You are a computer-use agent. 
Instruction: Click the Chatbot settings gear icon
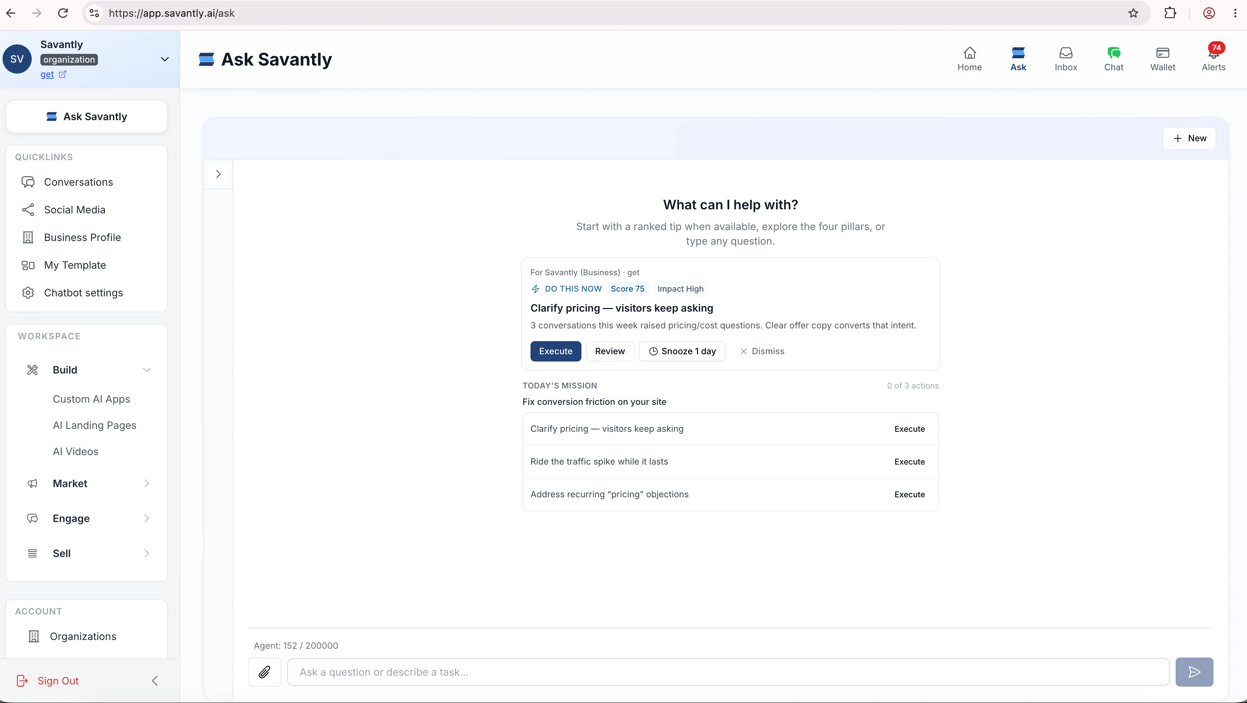point(28,293)
